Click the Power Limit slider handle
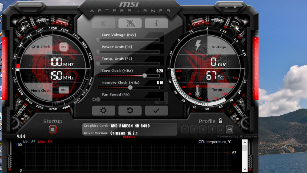This screenshot has height=173, width=307. (98, 52)
